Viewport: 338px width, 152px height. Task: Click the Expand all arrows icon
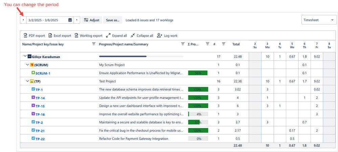(x=108, y=36)
